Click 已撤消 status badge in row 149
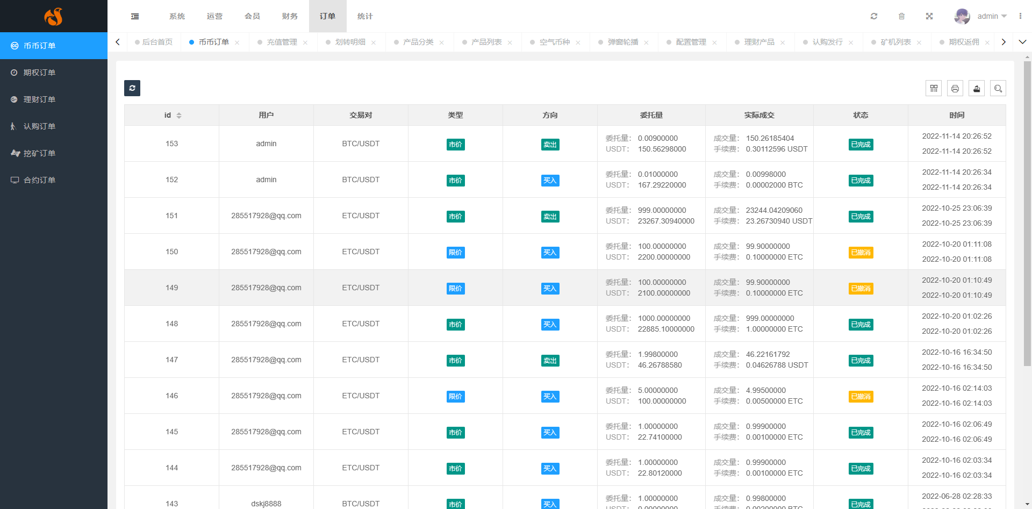The height and width of the screenshot is (509, 1032). click(861, 289)
